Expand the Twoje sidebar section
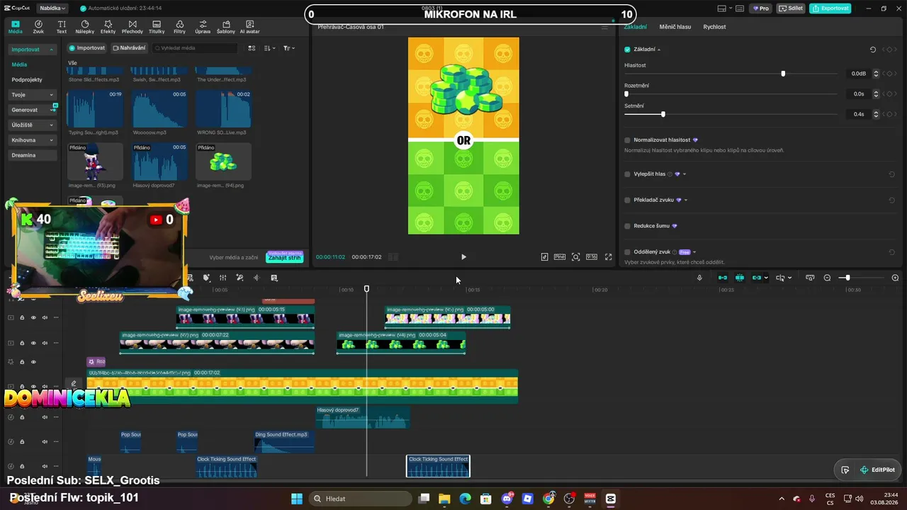Viewport: 907px width, 510px height. 51,95
